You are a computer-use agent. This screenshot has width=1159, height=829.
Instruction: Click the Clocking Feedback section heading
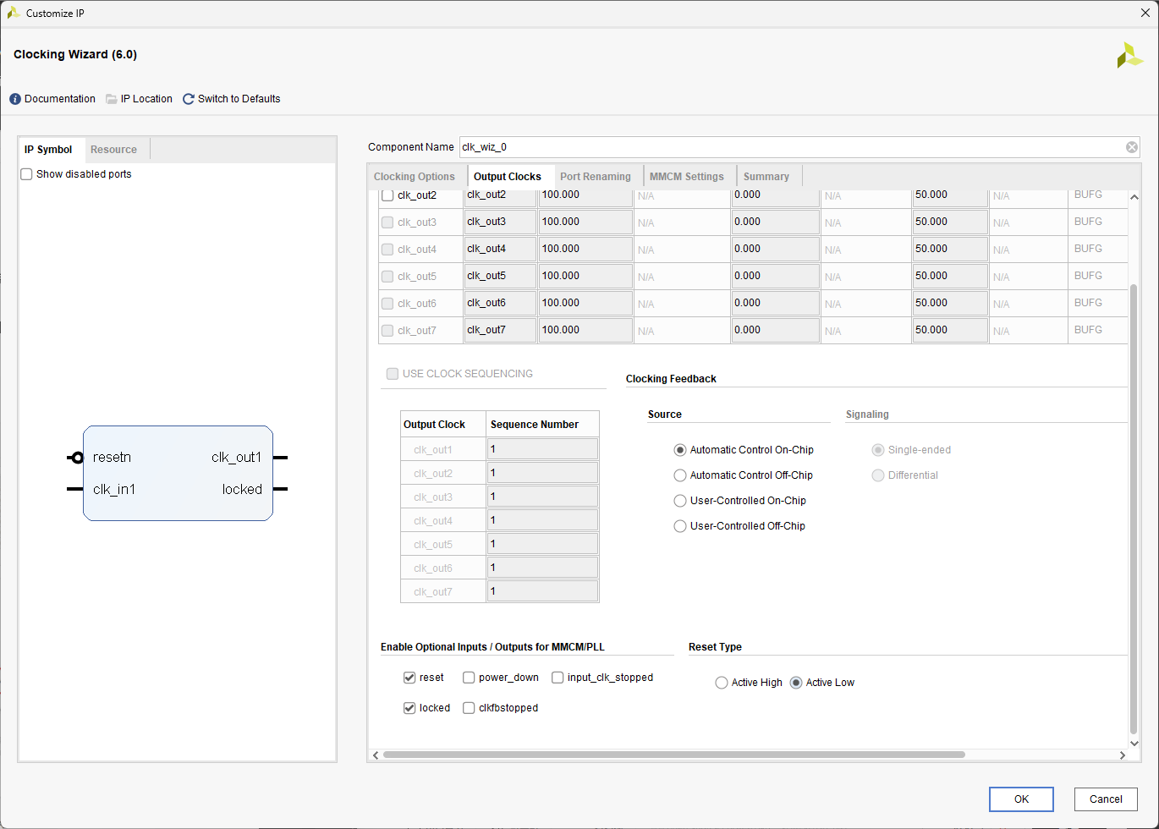tap(671, 379)
